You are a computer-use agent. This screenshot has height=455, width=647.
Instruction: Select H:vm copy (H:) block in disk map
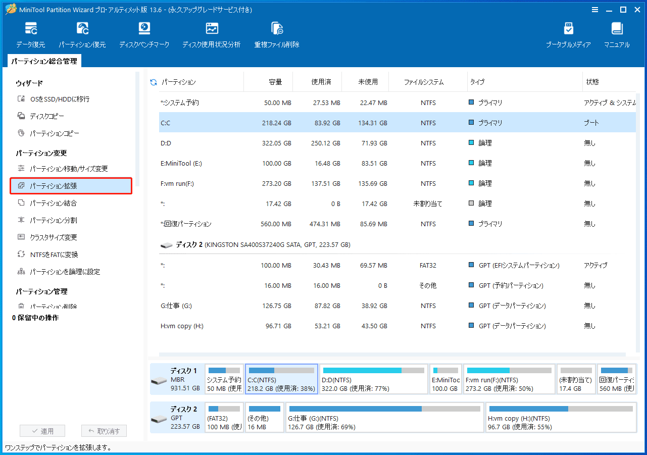pos(561,417)
